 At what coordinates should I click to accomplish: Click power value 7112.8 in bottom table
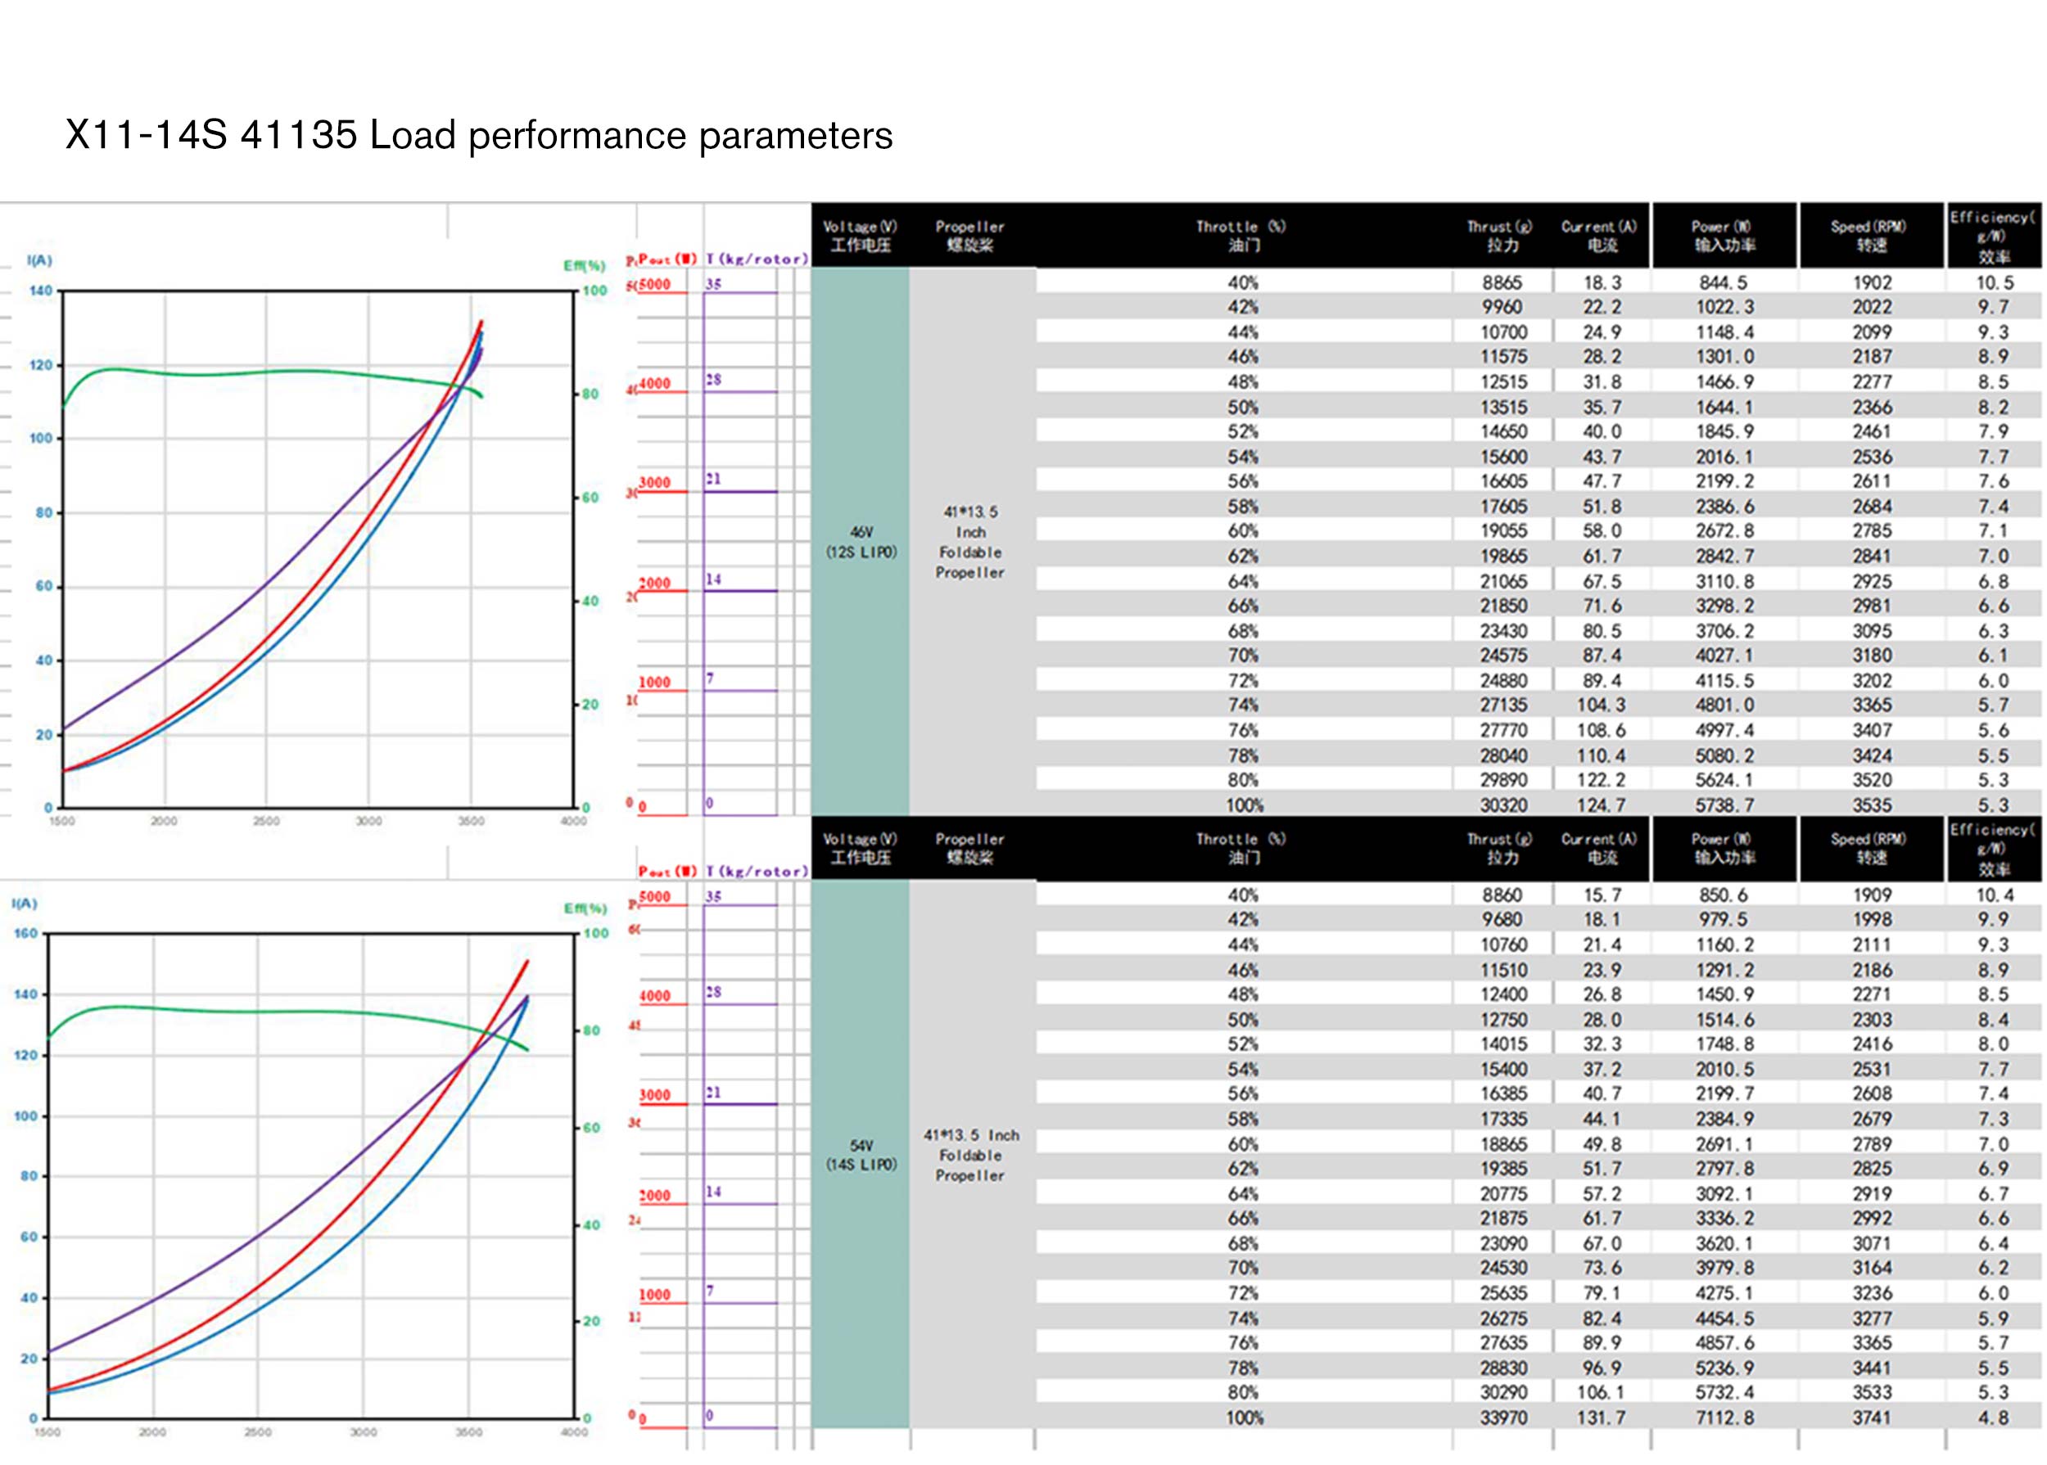coord(1724,1418)
